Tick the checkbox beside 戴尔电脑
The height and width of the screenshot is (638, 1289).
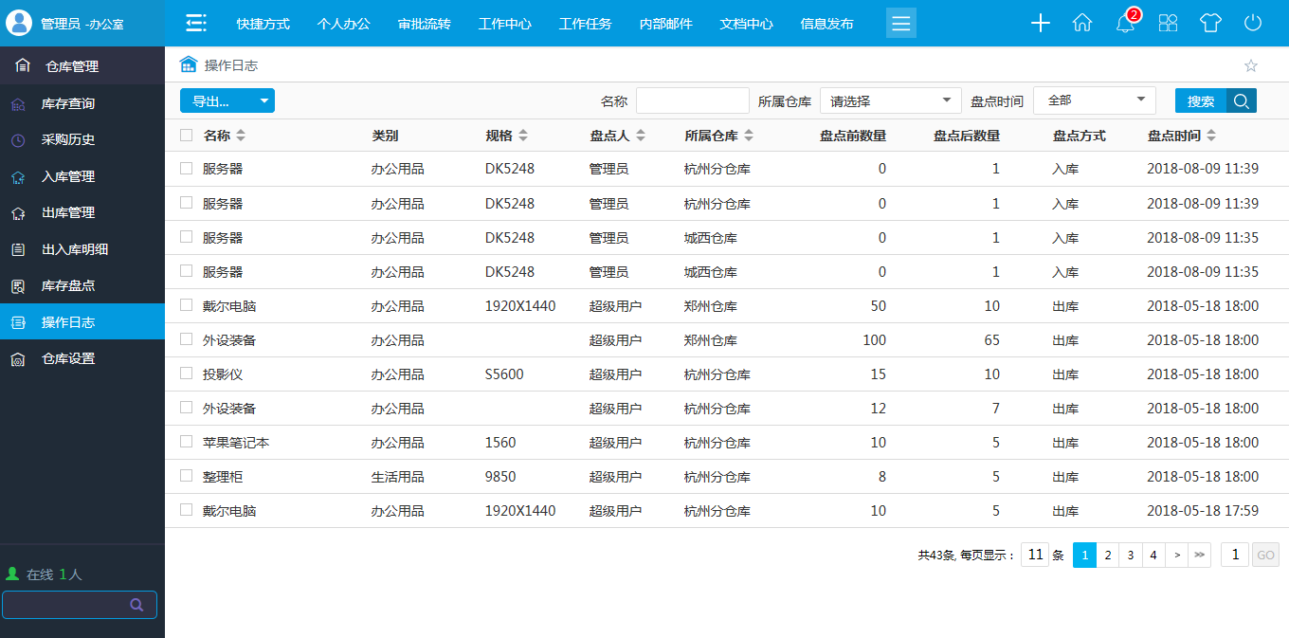click(186, 305)
